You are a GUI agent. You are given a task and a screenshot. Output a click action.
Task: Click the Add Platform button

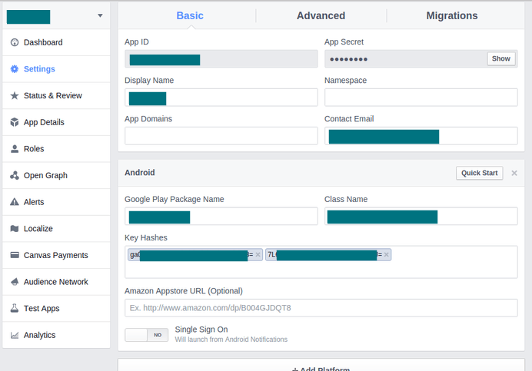pos(321,367)
